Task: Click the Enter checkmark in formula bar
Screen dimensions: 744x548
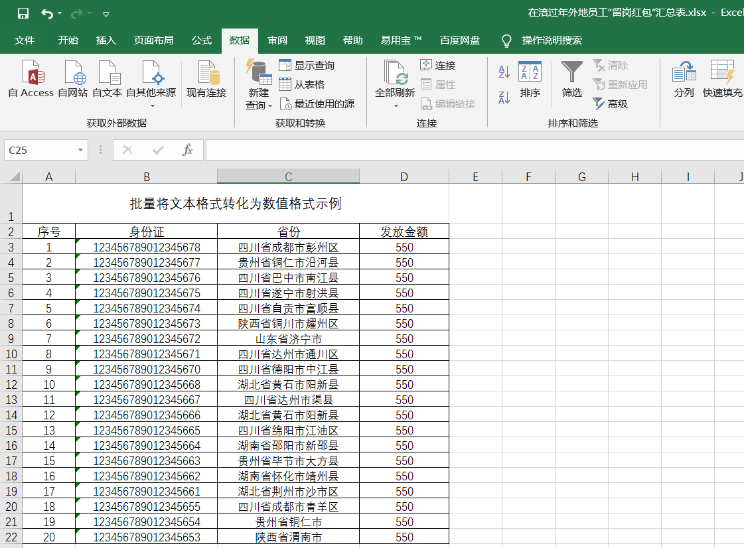Action: (158, 151)
